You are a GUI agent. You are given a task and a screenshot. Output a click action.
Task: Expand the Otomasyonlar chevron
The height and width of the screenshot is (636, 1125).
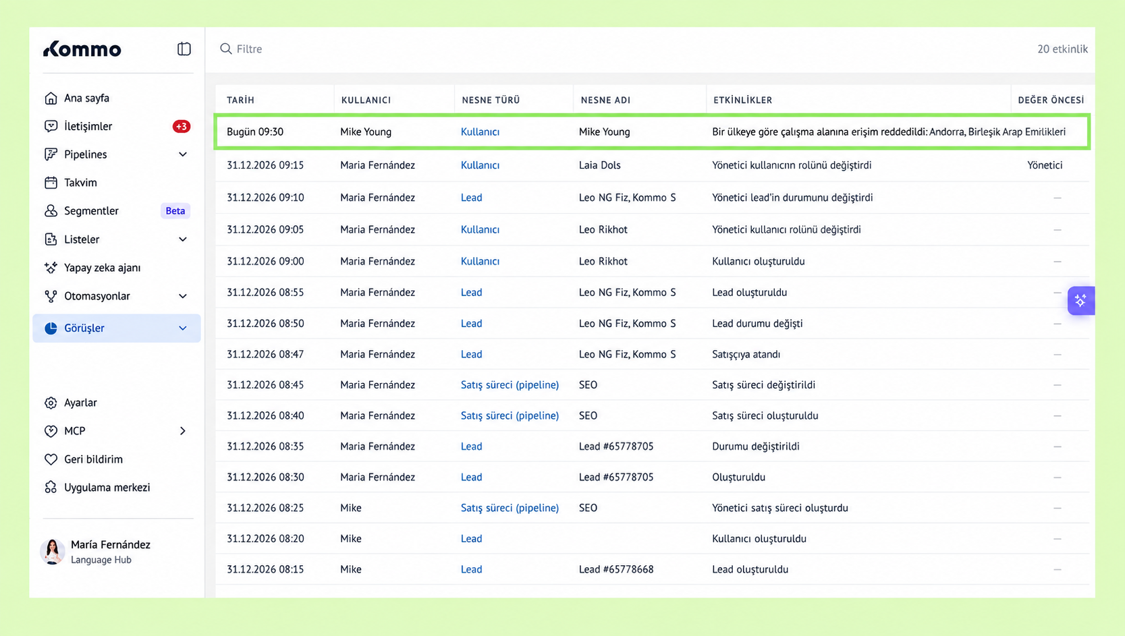(183, 296)
